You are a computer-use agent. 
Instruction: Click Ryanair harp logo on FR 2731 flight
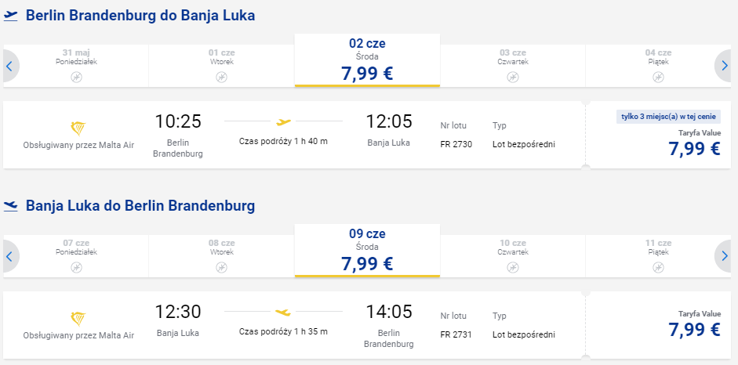click(x=78, y=318)
